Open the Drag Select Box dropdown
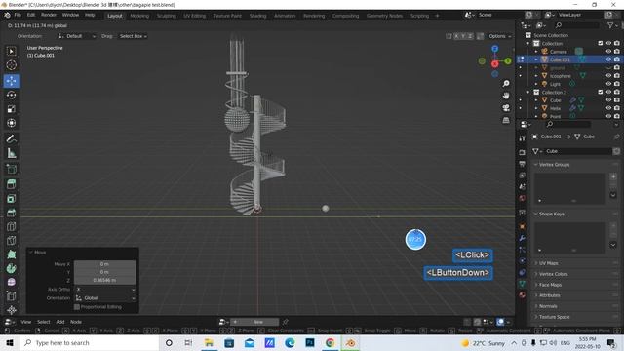Screen dimensions: 624x351 (133, 36)
